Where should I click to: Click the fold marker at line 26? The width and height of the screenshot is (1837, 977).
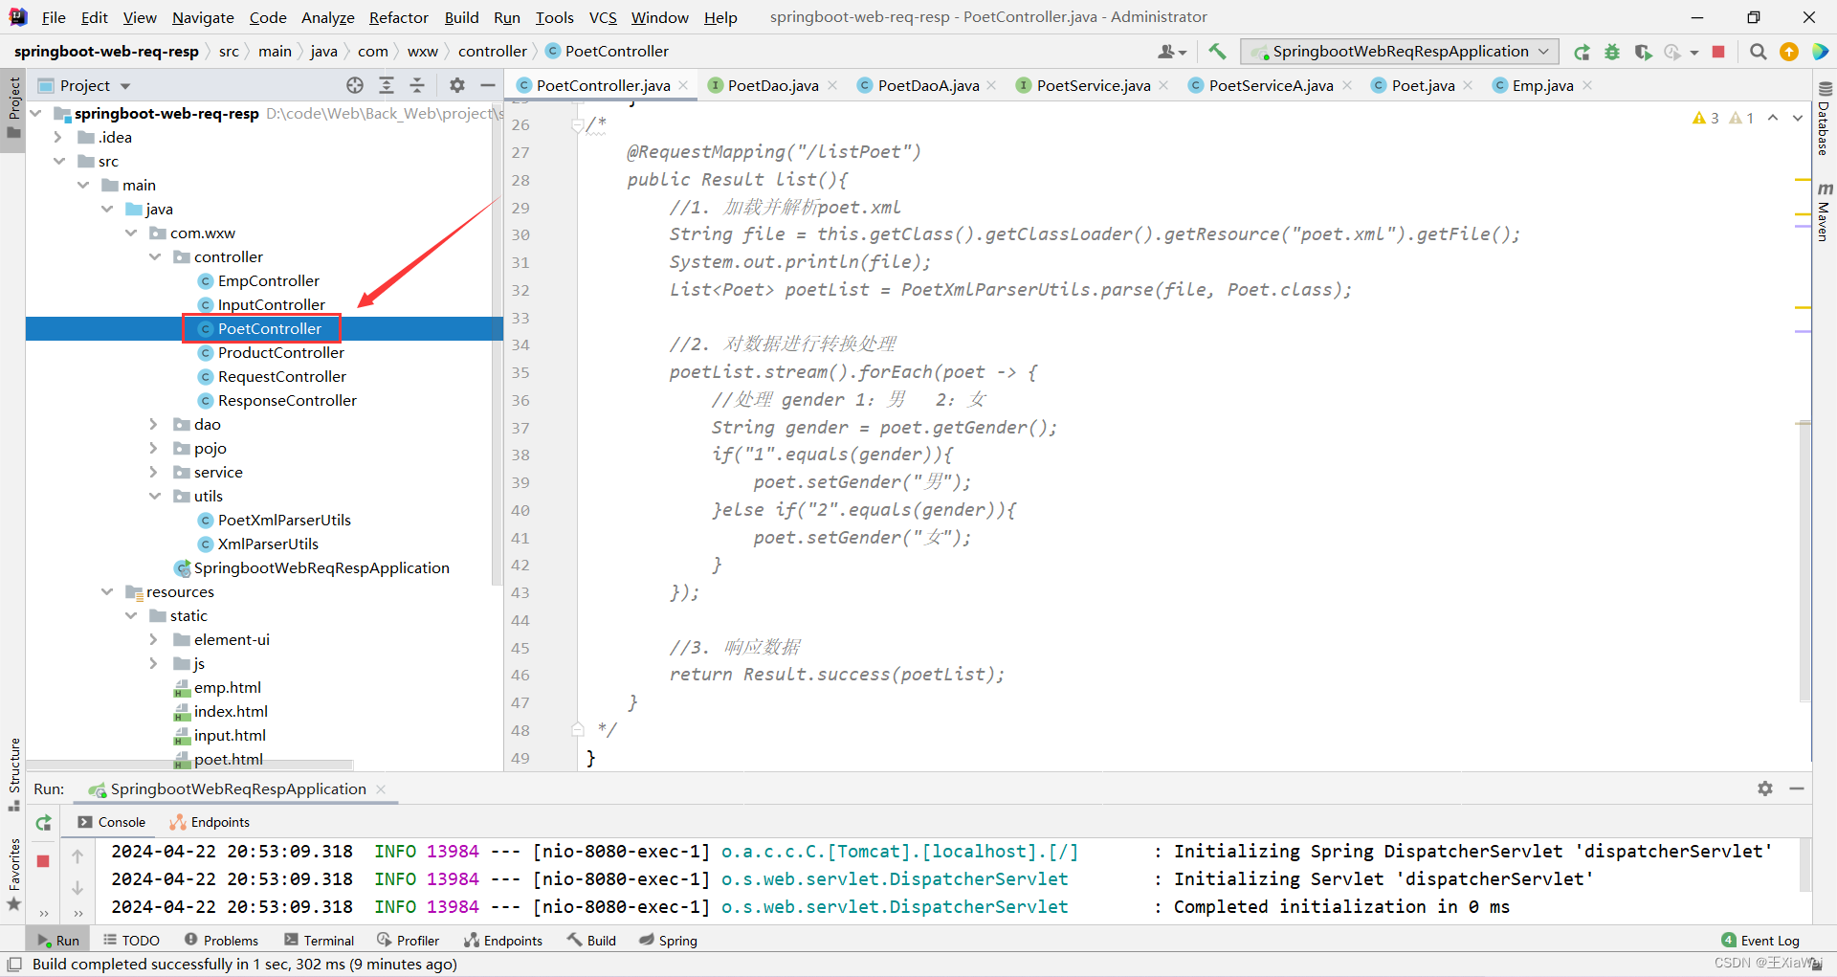(x=577, y=124)
